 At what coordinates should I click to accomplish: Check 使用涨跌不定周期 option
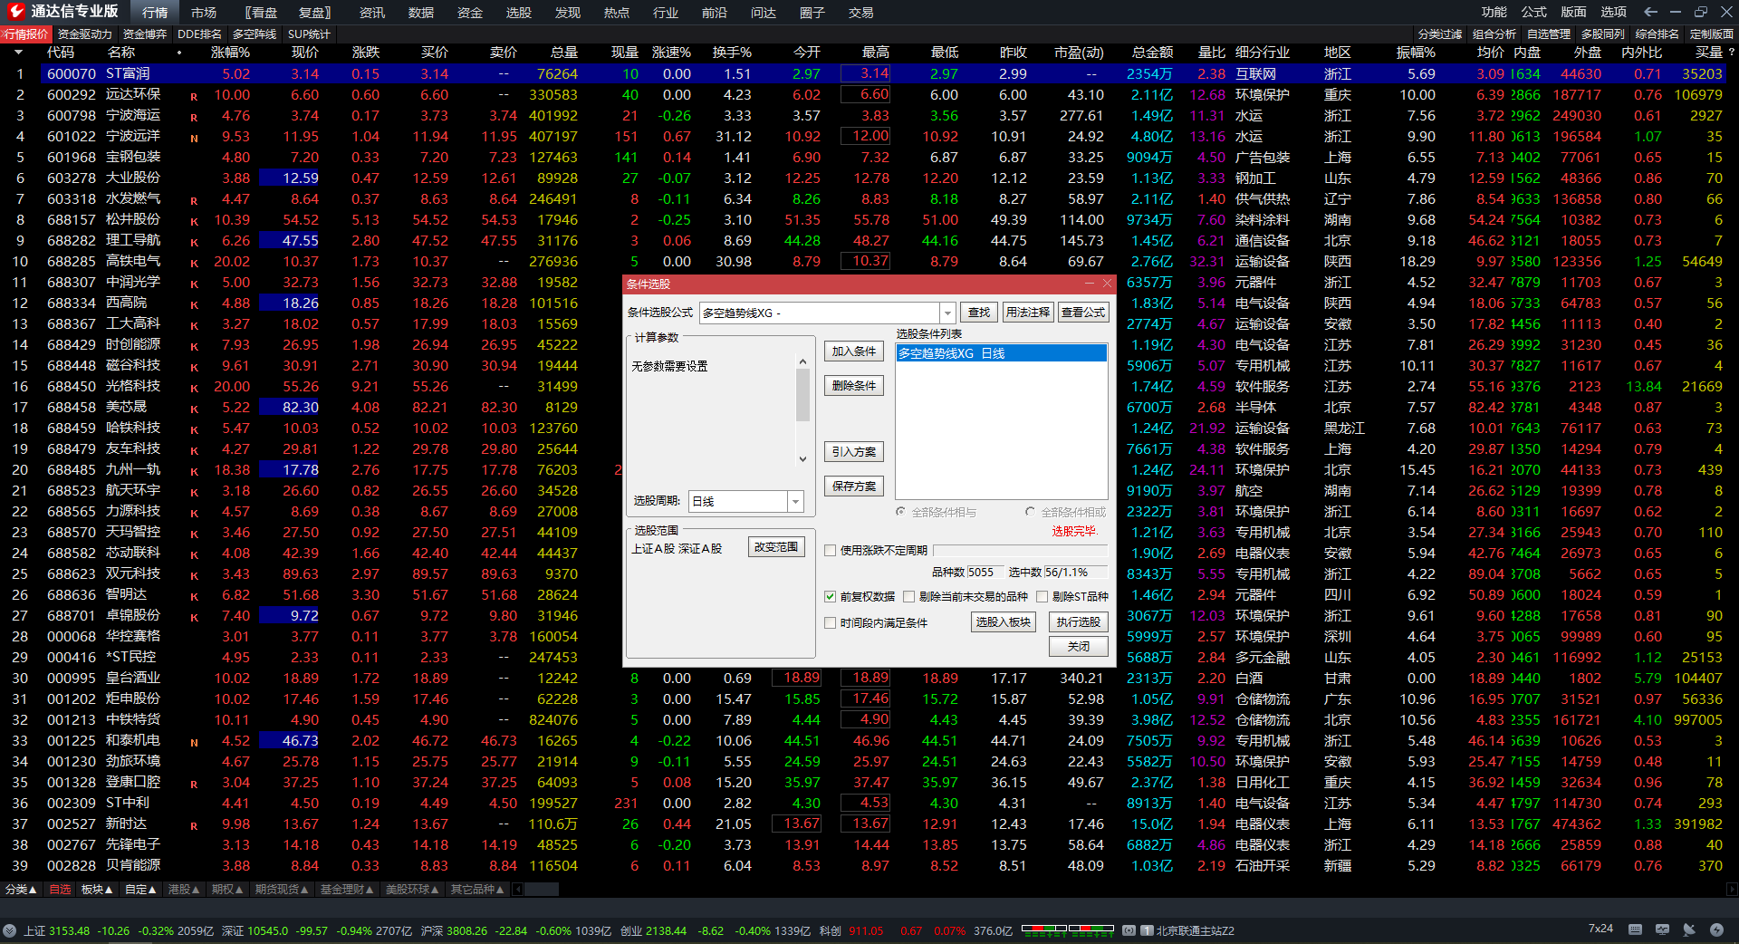(830, 550)
